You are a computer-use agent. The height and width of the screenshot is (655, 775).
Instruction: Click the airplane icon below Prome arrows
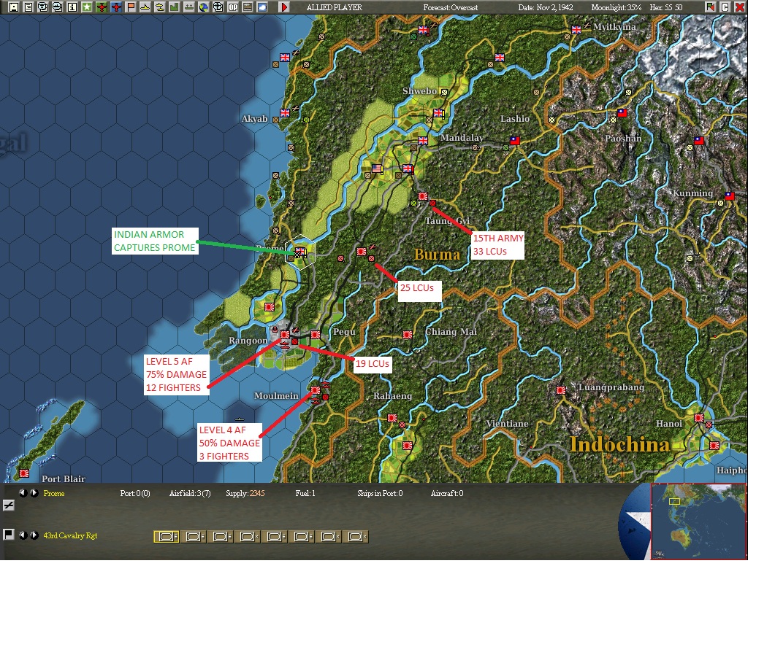(9, 505)
